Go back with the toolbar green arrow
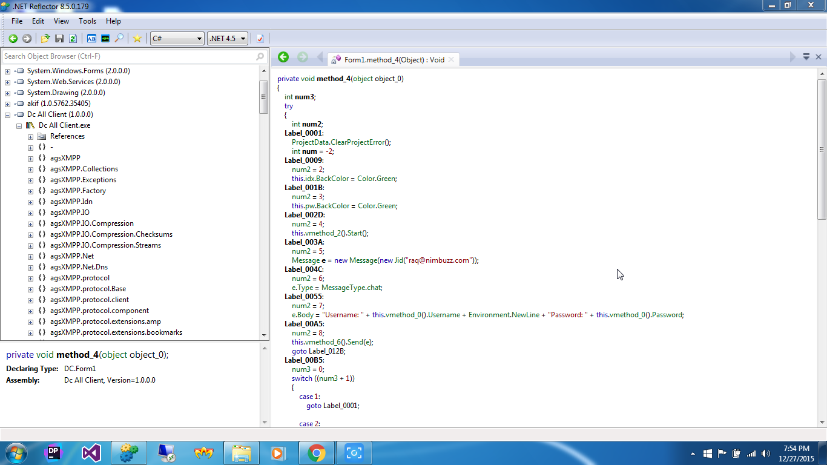Image resolution: width=827 pixels, height=465 pixels. (x=13, y=38)
